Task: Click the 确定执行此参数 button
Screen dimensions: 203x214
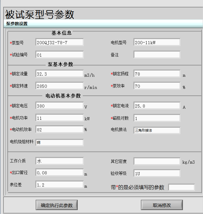Action: point(57,205)
